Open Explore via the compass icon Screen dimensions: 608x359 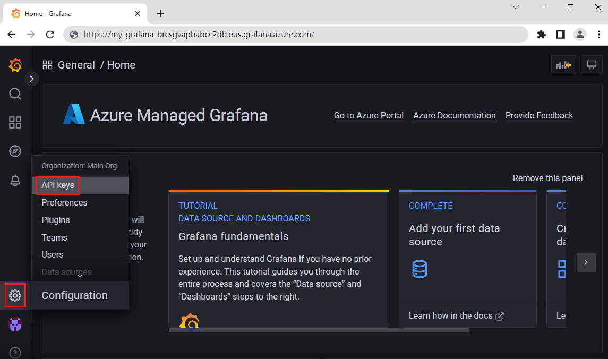pos(15,151)
